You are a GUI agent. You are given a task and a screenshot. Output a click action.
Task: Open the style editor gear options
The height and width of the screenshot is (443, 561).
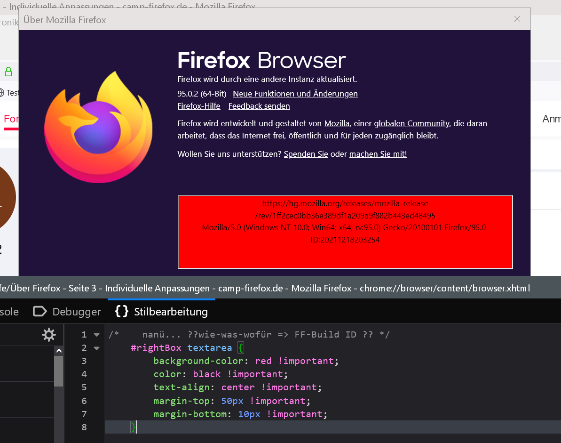(x=49, y=335)
